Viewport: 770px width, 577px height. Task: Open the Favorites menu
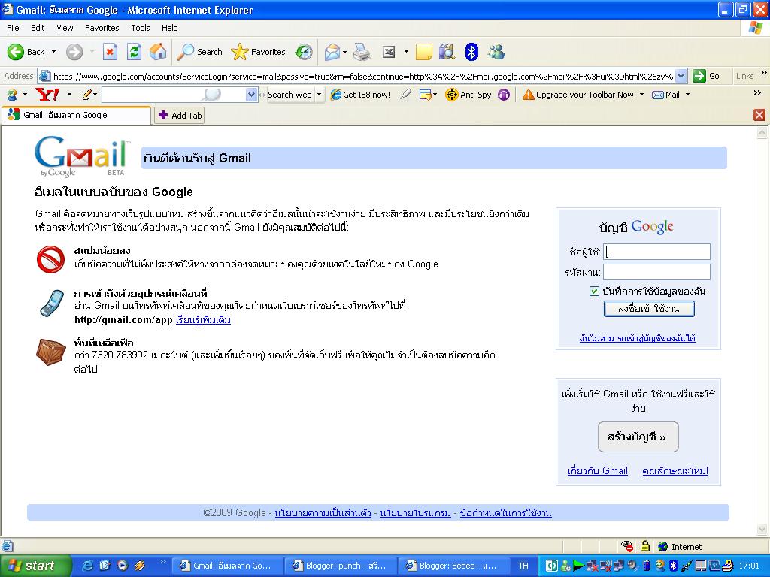[x=102, y=28]
